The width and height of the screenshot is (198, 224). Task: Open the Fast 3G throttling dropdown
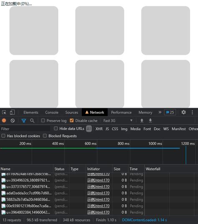point(118,121)
